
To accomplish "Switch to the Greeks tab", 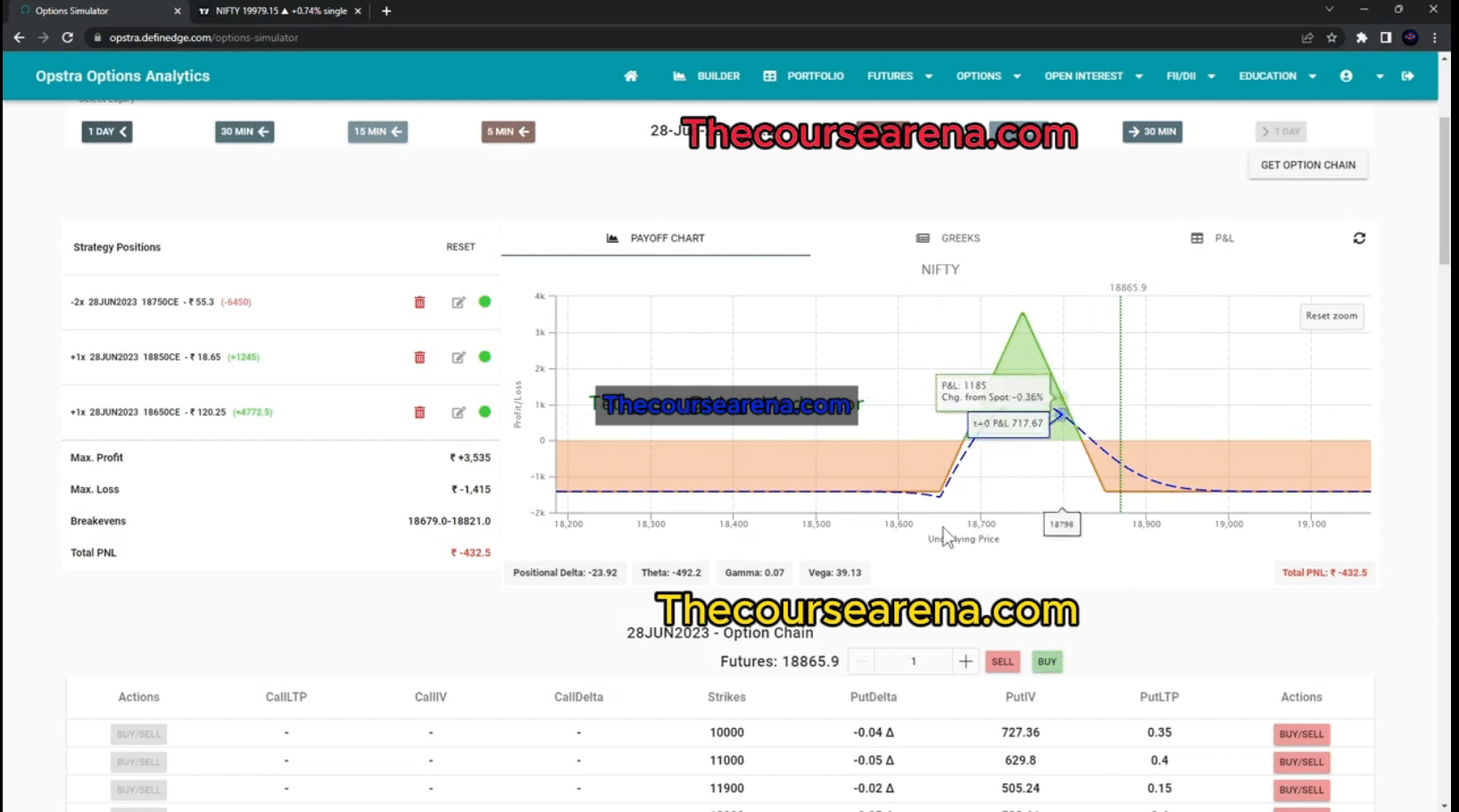I will pos(948,238).
